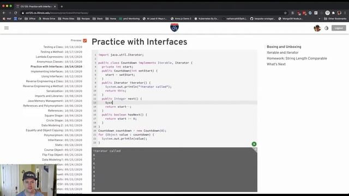Jump to What's Next section

[x=276, y=64]
